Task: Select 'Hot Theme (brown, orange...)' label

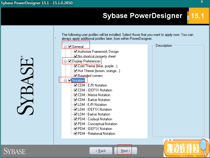Action: 99,71
